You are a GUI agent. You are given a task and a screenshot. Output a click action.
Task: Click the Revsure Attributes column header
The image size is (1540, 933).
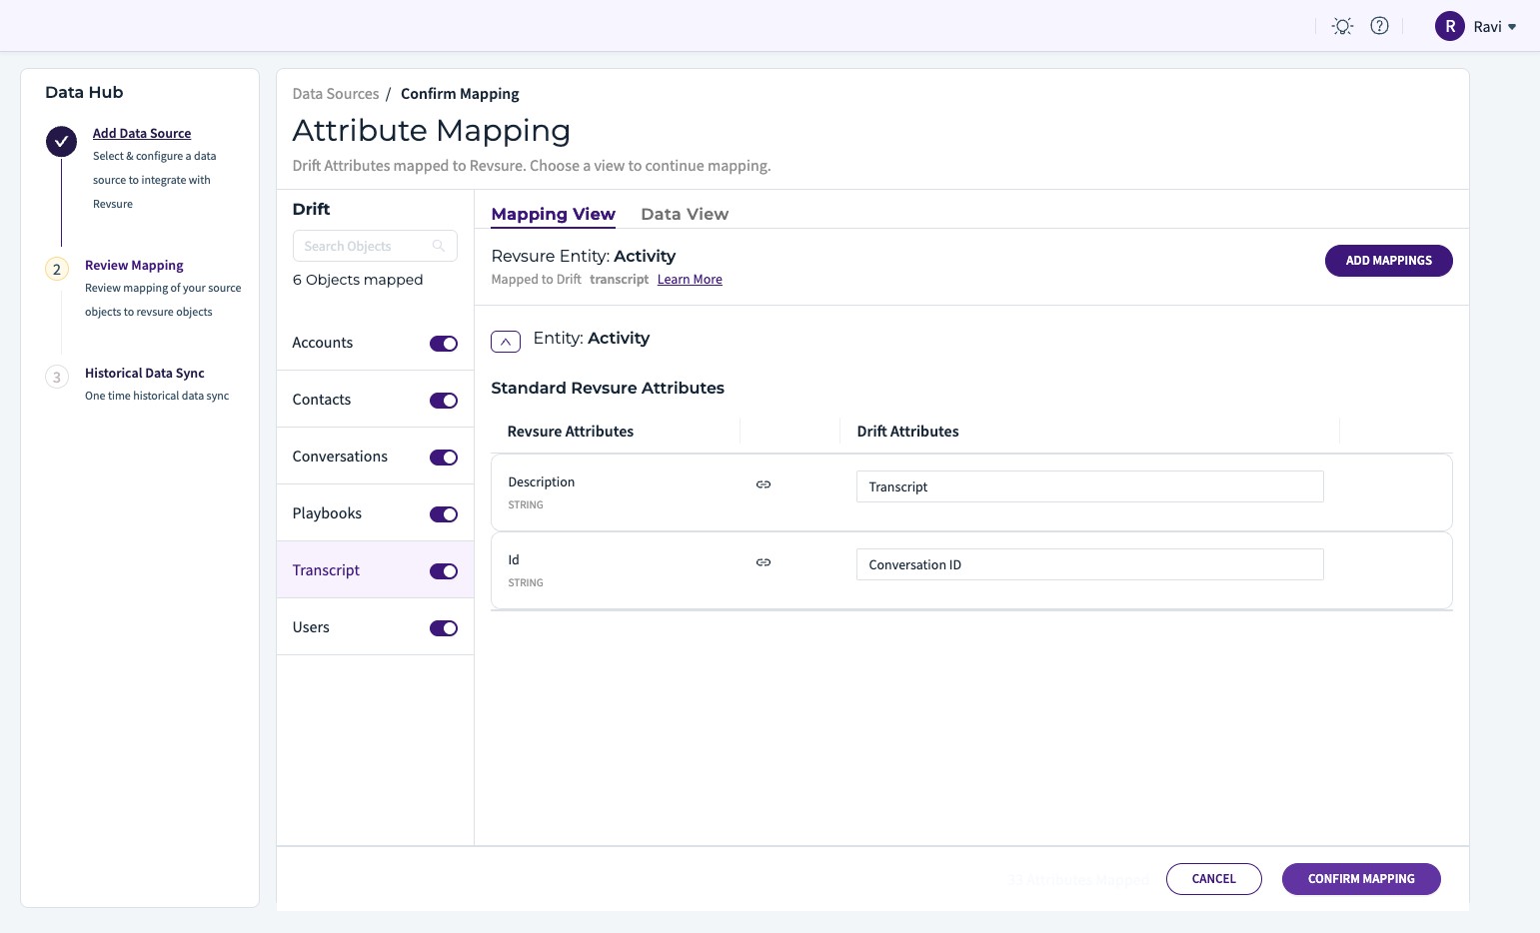coord(571,432)
